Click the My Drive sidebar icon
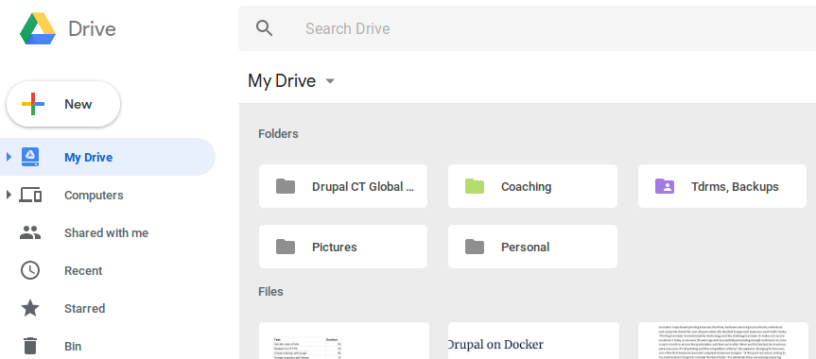816x359 pixels. point(30,157)
